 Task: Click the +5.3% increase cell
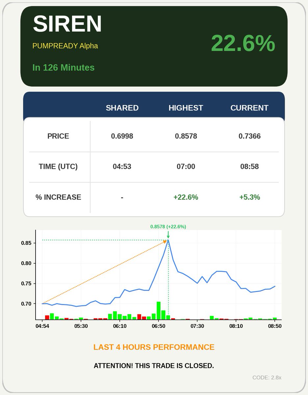tap(249, 197)
